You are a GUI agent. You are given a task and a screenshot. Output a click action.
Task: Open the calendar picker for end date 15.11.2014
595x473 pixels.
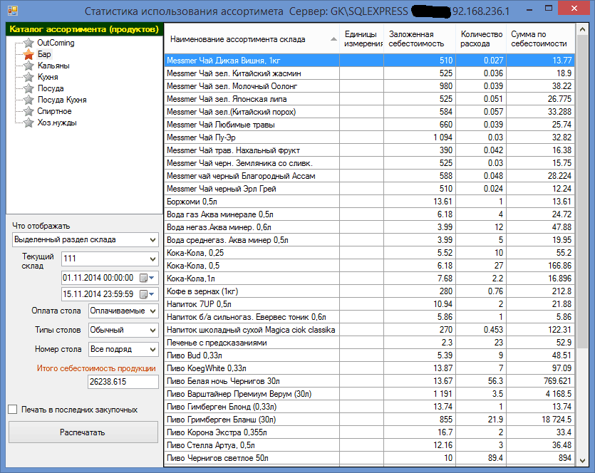143,294
